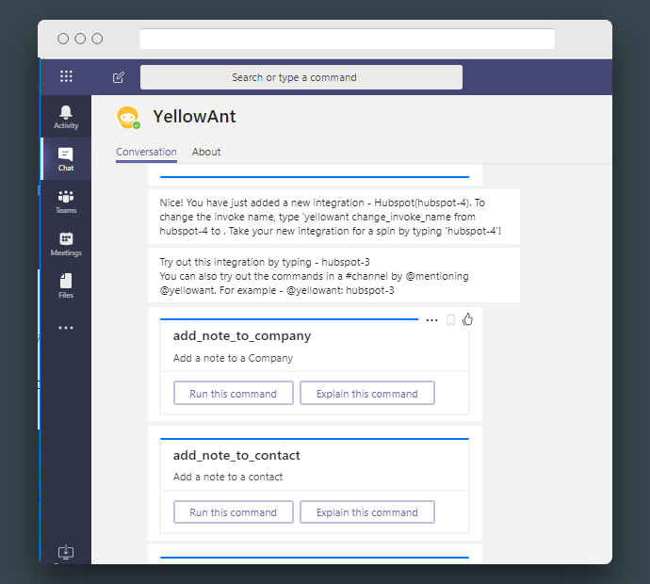Switch to the About tab
The height and width of the screenshot is (584, 650).
(x=206, y=152)
